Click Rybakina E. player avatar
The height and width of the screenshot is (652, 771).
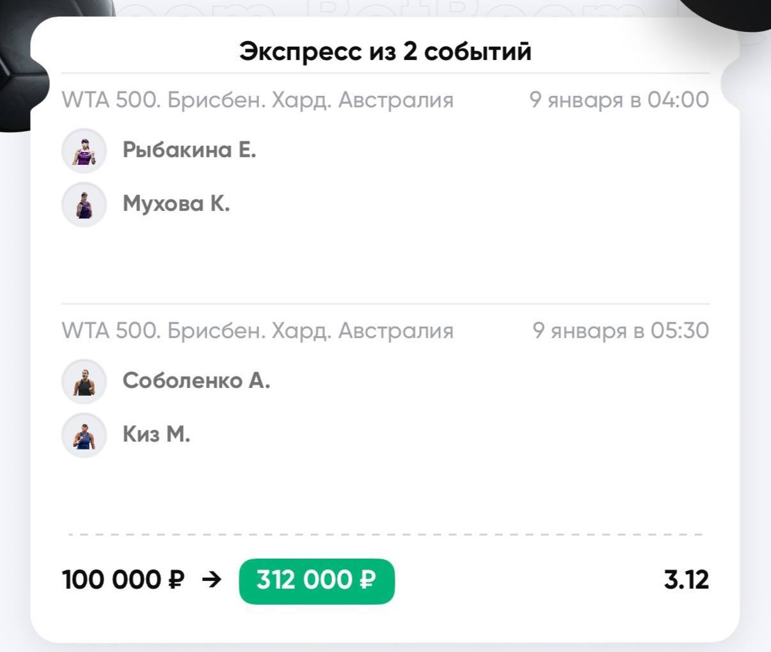coord(84,151)
